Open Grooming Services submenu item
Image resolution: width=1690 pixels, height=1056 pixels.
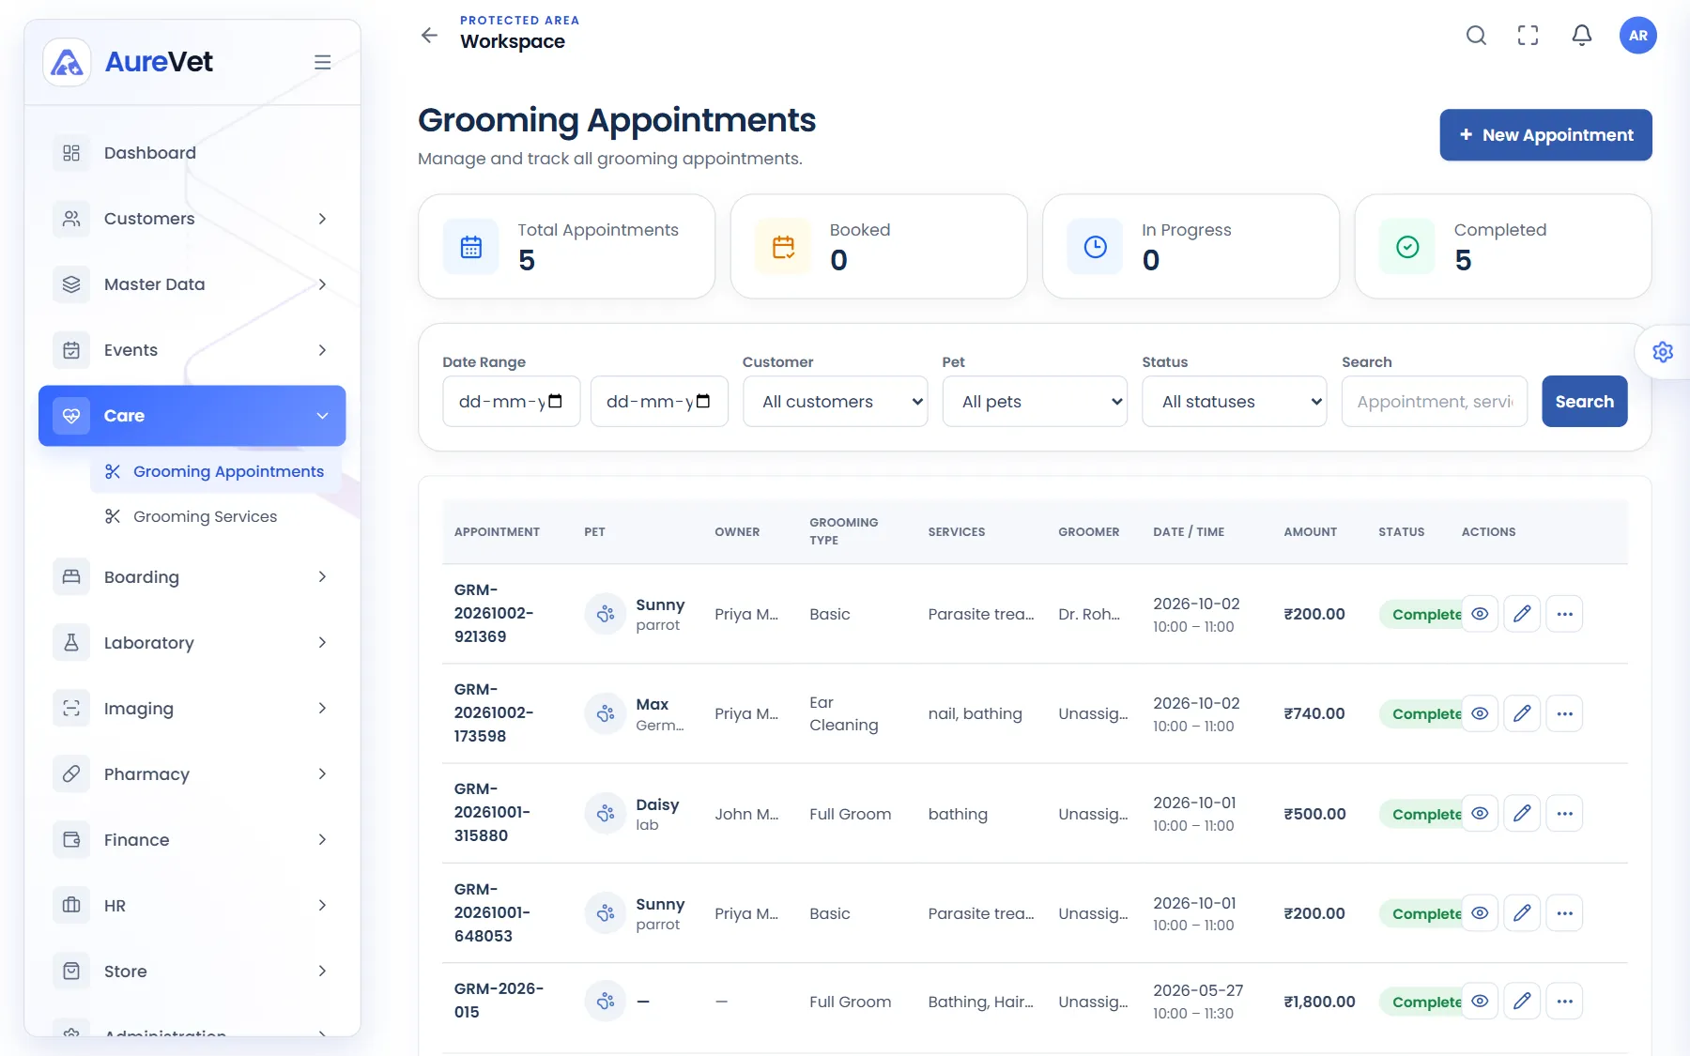(x=215, y=516)
